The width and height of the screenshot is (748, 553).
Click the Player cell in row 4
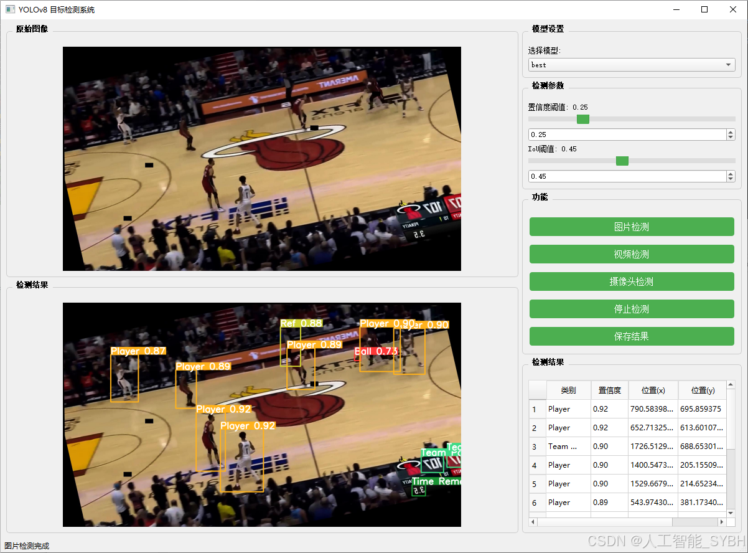[568, 465]
